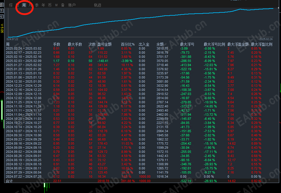Screen dimensions: 281x193
Task: Click the 出入金 column header
Action: 144,44
